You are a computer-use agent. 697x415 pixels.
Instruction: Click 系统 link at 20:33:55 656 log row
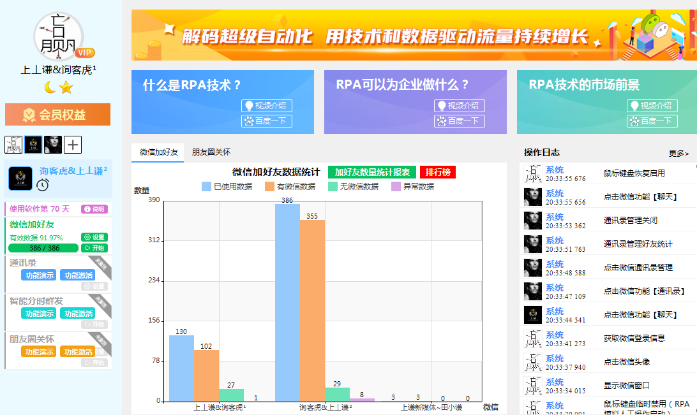click(554, 193)
